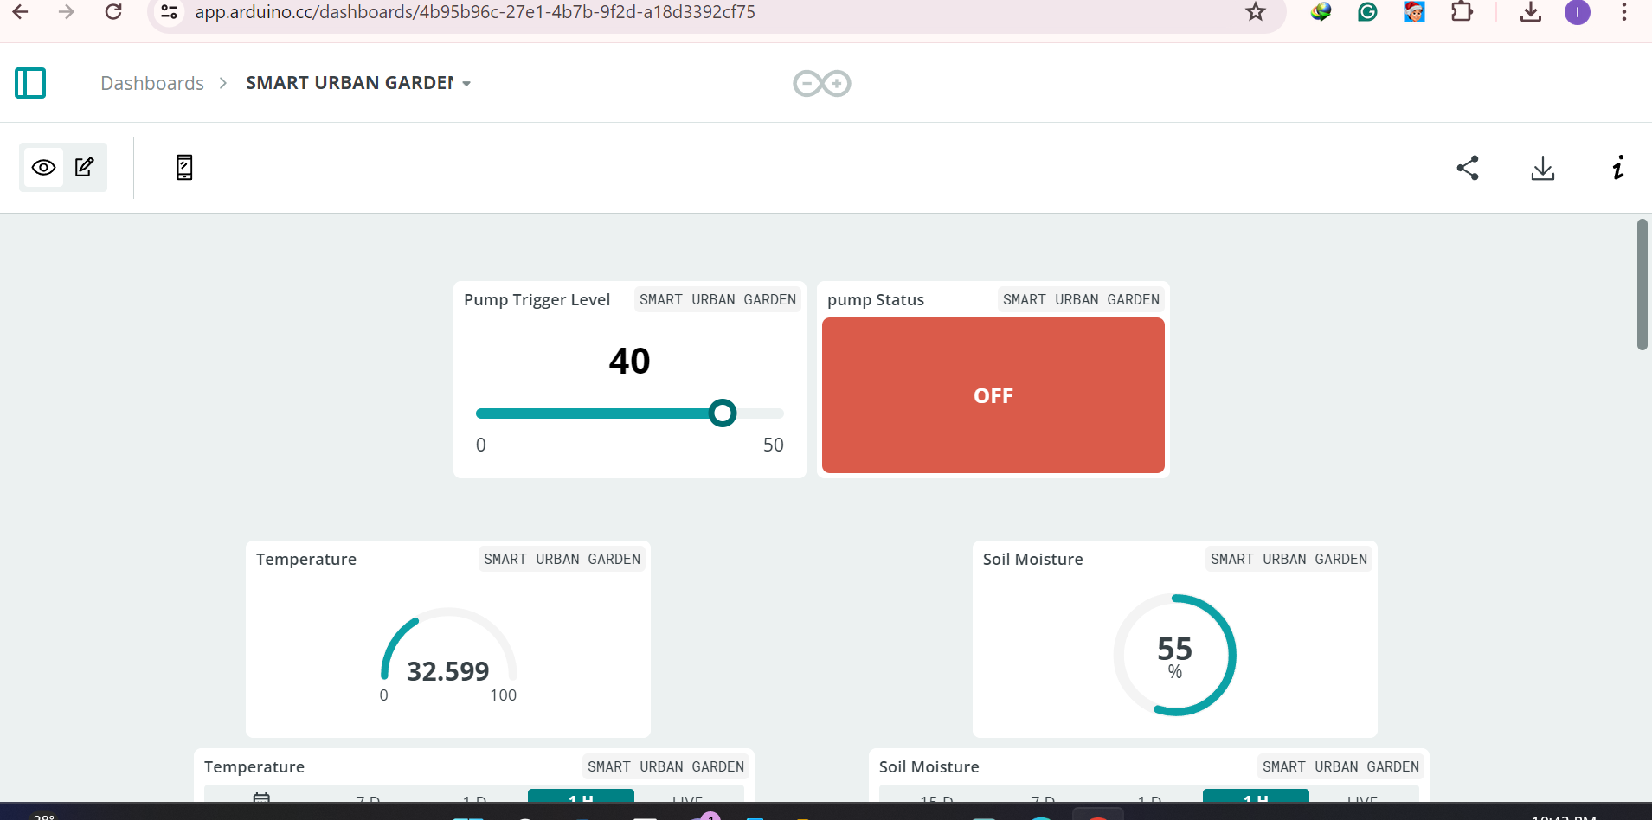Open mobile layout phone icon
The height and width of the screenshot is (820, 1652).
(184, 167)
